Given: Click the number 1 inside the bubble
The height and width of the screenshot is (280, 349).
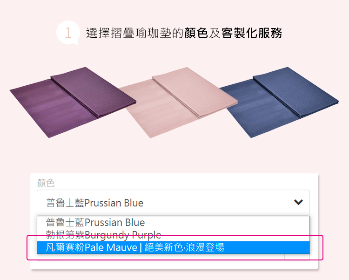Looking at the screenshot, I should coord(68,33).
